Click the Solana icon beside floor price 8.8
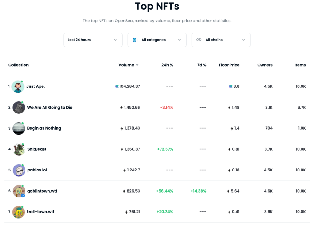The image size is (318, 226). 231,87
